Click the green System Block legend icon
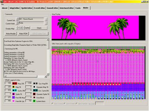The width and height of the screenshot is (149, 111). [34, 101]
